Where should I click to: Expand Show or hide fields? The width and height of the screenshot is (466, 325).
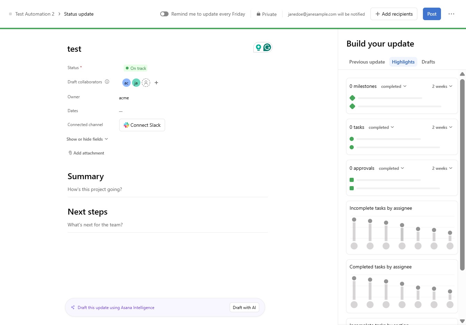coord(87,139)
